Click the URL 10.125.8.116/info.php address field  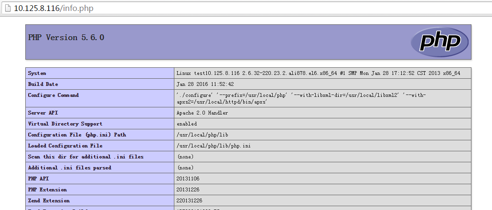click(53, 9)
